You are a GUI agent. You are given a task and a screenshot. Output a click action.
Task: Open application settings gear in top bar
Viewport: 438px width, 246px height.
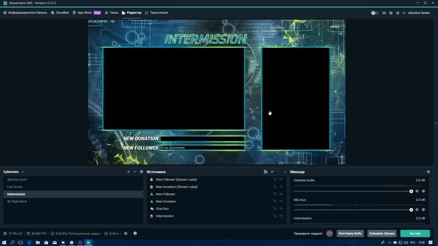click(398, 13)
